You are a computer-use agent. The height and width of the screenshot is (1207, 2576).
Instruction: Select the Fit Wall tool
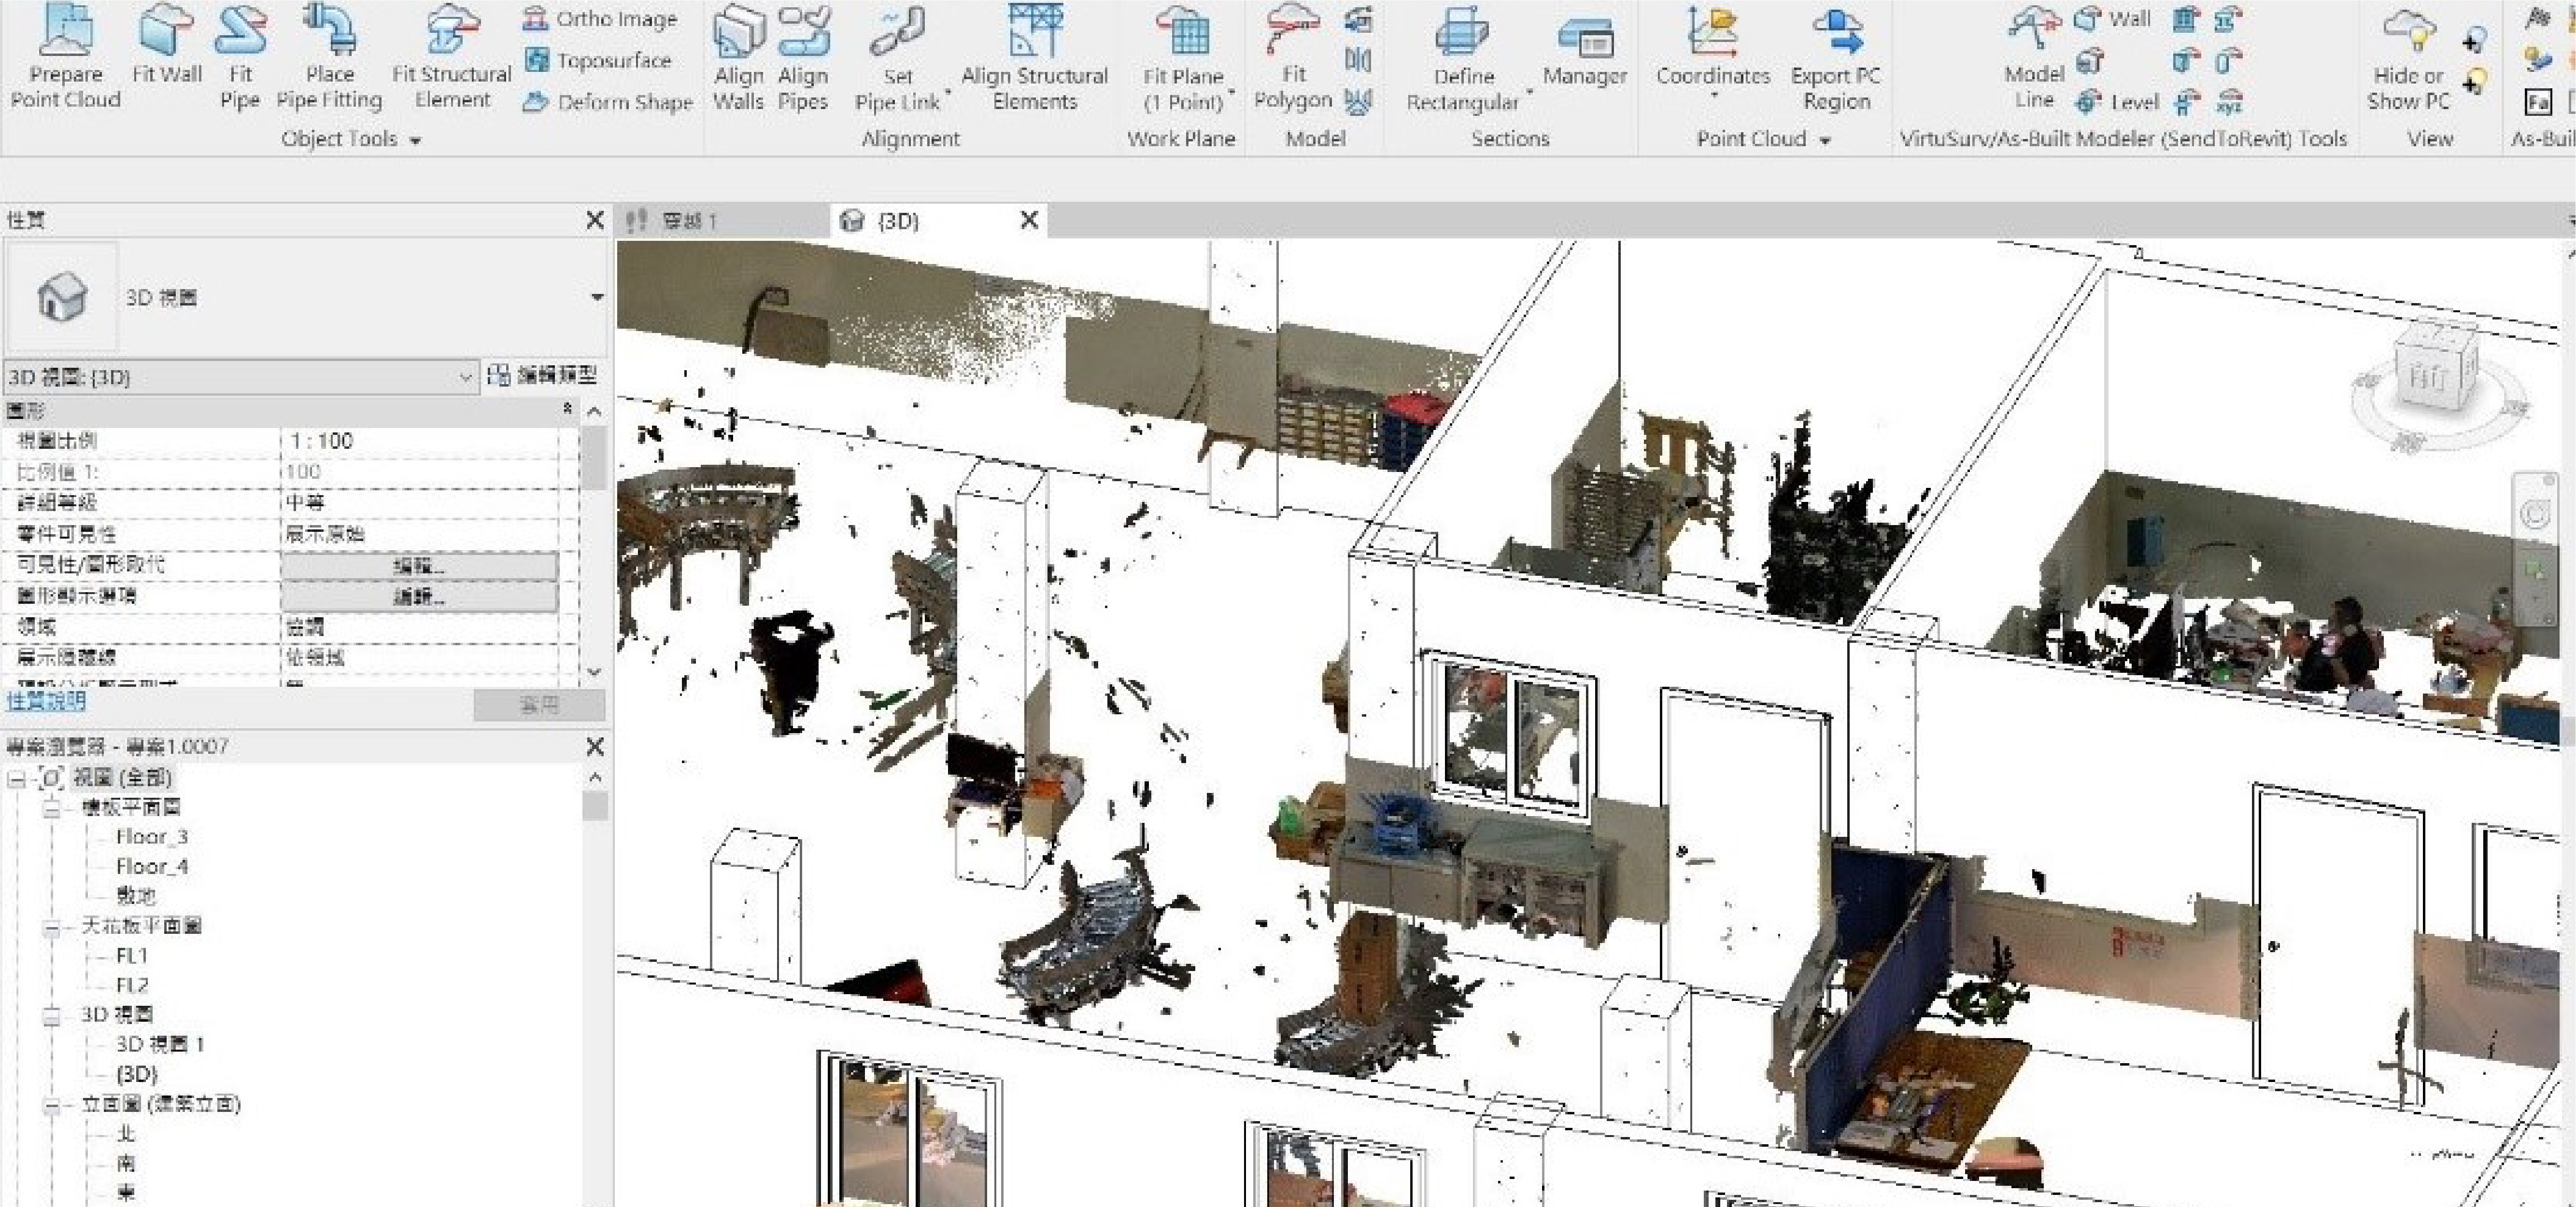[x=166, y=45]
